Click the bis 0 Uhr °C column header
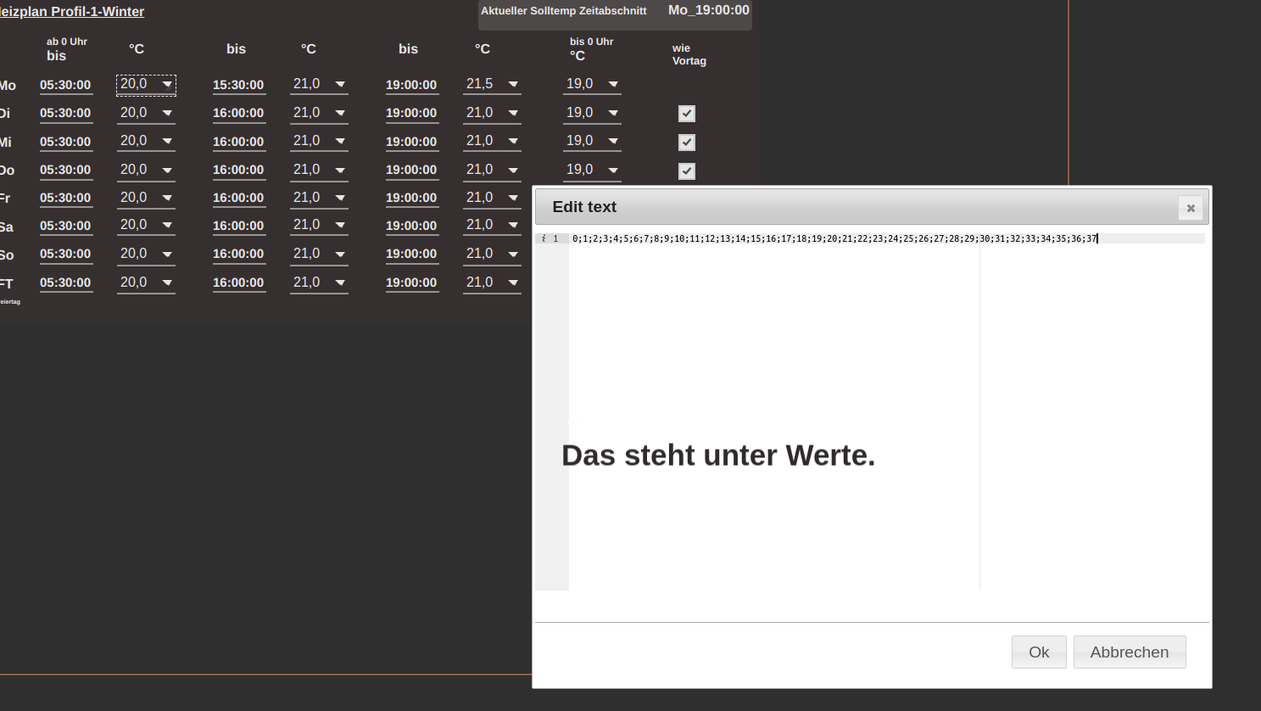 click(591, 49)
